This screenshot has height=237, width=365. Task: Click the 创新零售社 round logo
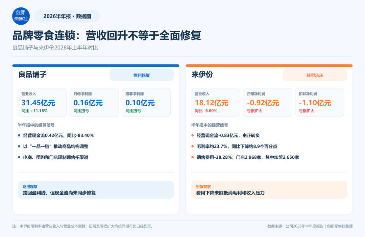pos(21,16)
